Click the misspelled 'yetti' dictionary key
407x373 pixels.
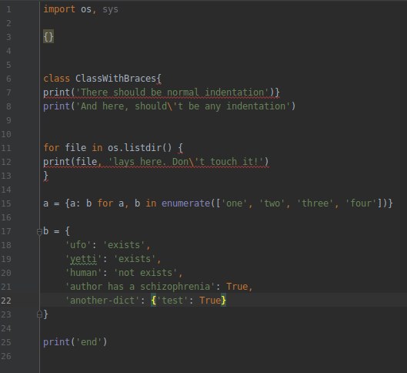coord(84,259)
